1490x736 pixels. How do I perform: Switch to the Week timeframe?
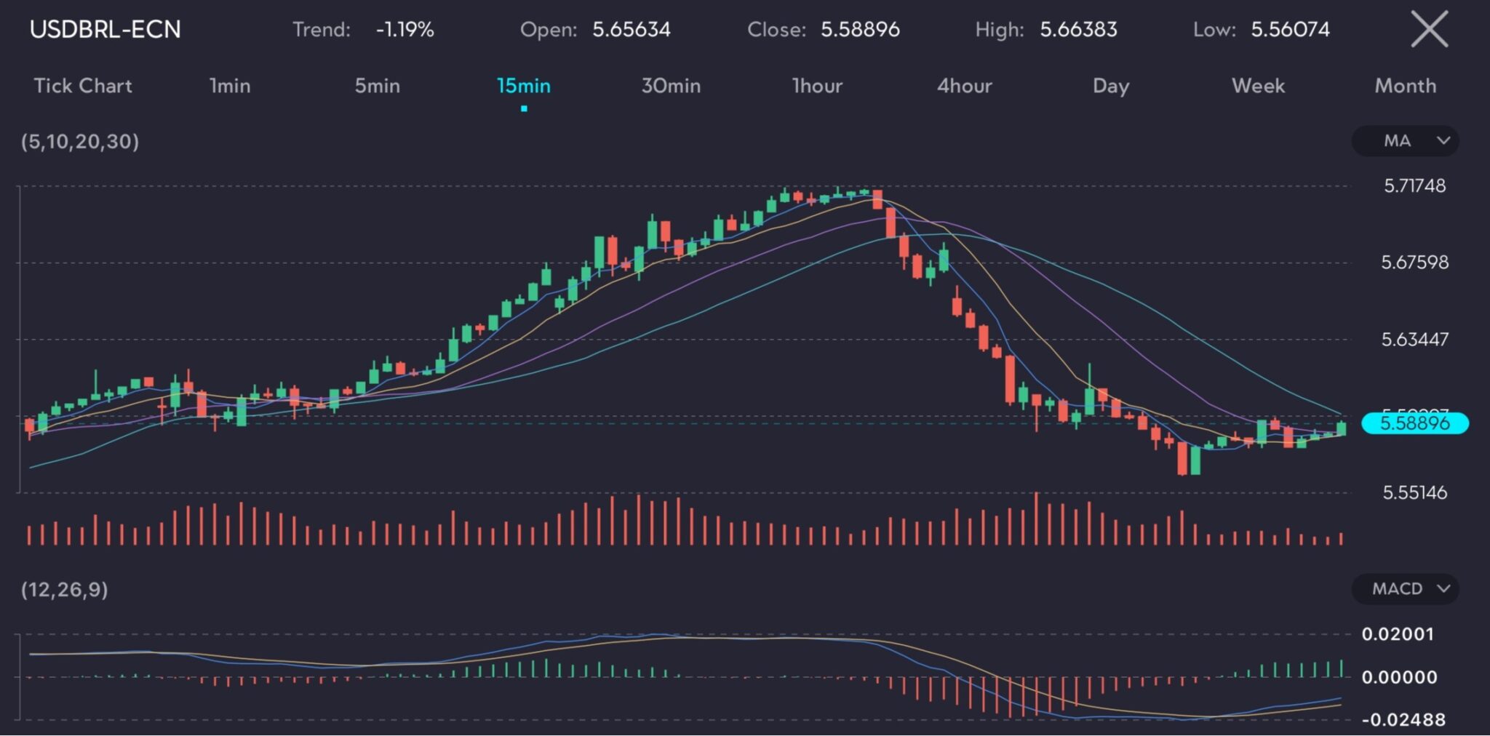click(x=1258, y=85)
